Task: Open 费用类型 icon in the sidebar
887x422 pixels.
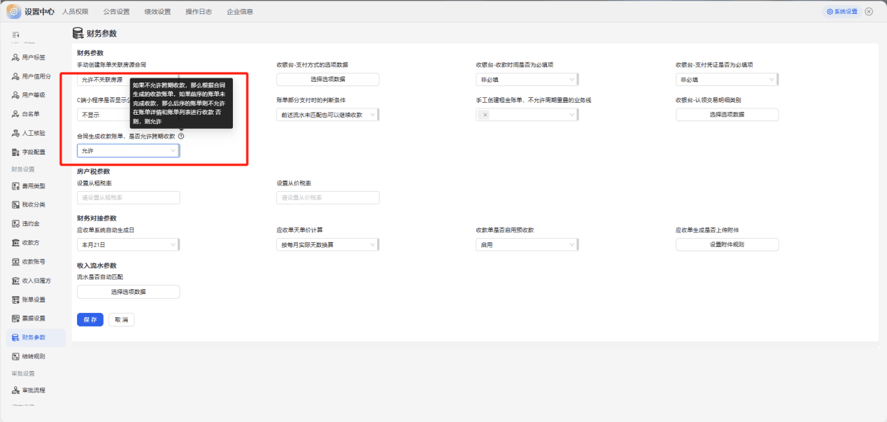Action: click(15, 186)
